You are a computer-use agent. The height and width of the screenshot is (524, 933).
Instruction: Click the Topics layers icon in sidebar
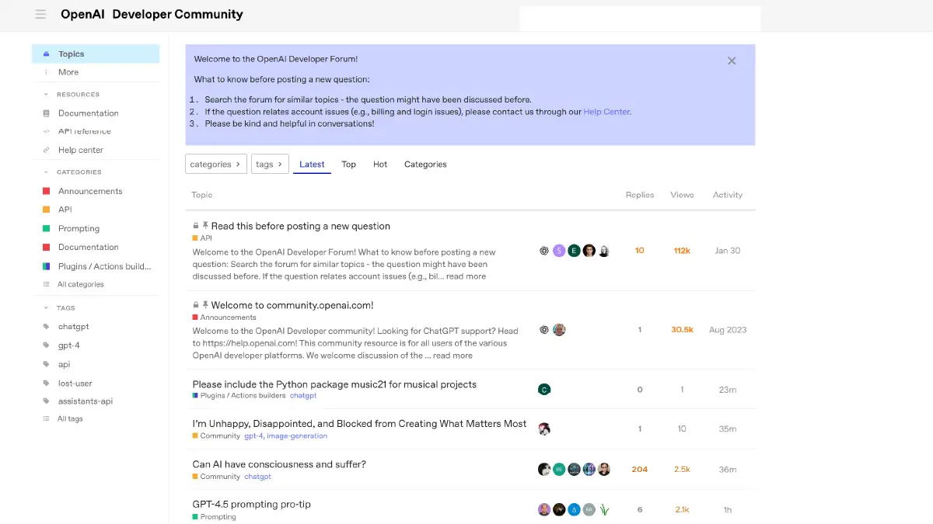point(46,54)
